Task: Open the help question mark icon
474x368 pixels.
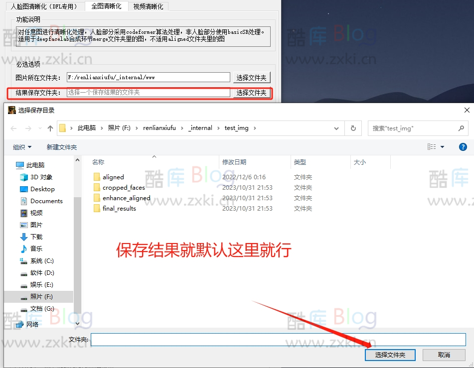Action: pos(463,146)
